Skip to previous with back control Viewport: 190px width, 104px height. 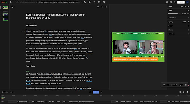(91, 92)
